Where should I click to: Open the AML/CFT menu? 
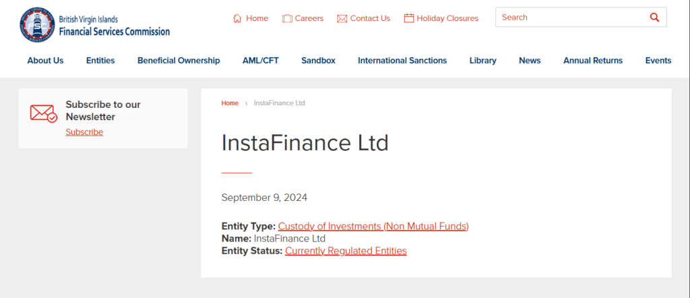click(261, 61)
